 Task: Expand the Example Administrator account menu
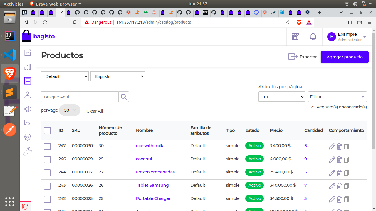[x=347, y=37]
